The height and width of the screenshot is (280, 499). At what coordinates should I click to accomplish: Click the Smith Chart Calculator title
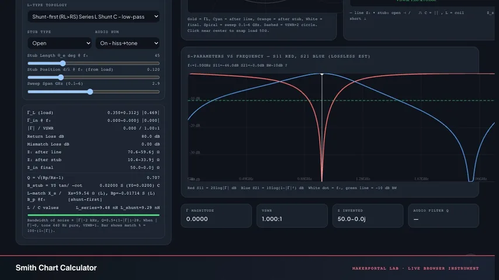56,268
